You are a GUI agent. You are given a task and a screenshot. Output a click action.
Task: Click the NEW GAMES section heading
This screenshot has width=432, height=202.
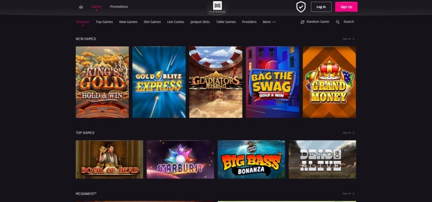[x=86, y=39]
